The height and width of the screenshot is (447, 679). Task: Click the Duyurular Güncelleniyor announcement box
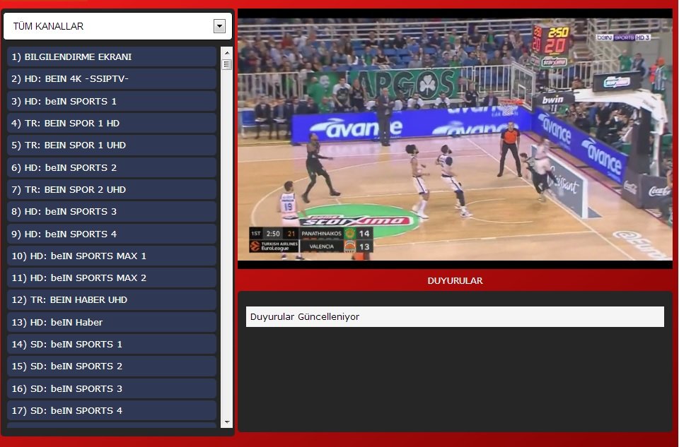pyautogui.click(x=455, y=317)
